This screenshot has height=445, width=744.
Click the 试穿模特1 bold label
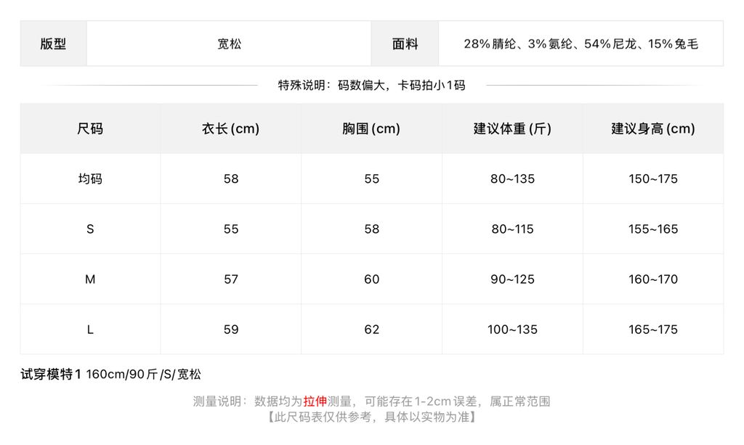51,375
